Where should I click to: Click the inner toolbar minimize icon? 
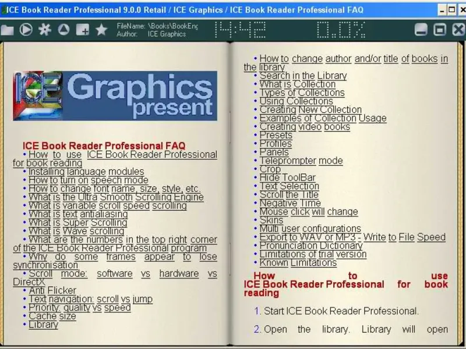point(421,30)
